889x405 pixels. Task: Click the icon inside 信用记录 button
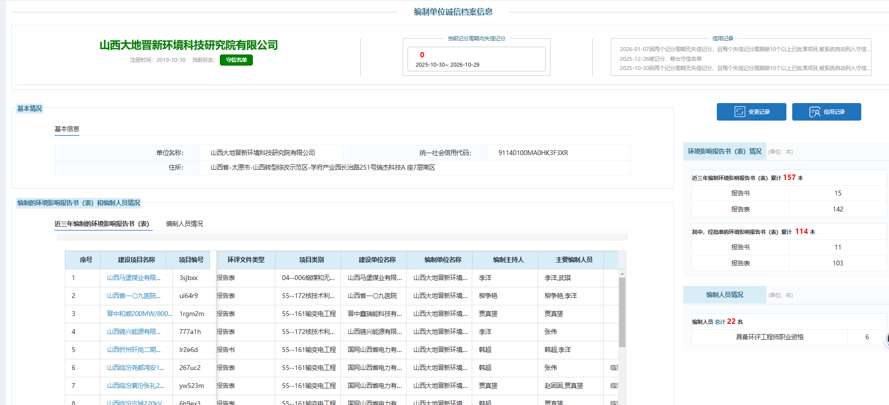pyautogui.click(x=815, y=112)
